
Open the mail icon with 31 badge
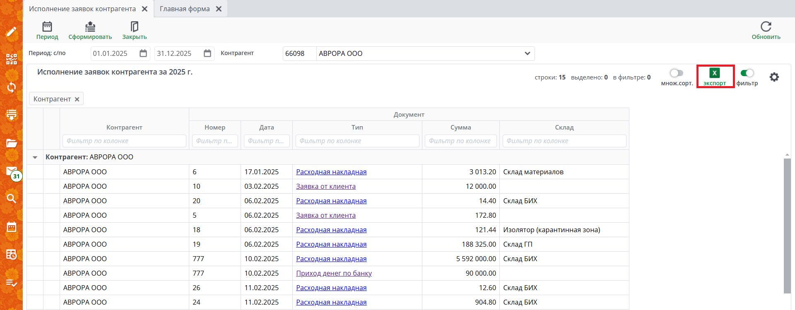12,171
